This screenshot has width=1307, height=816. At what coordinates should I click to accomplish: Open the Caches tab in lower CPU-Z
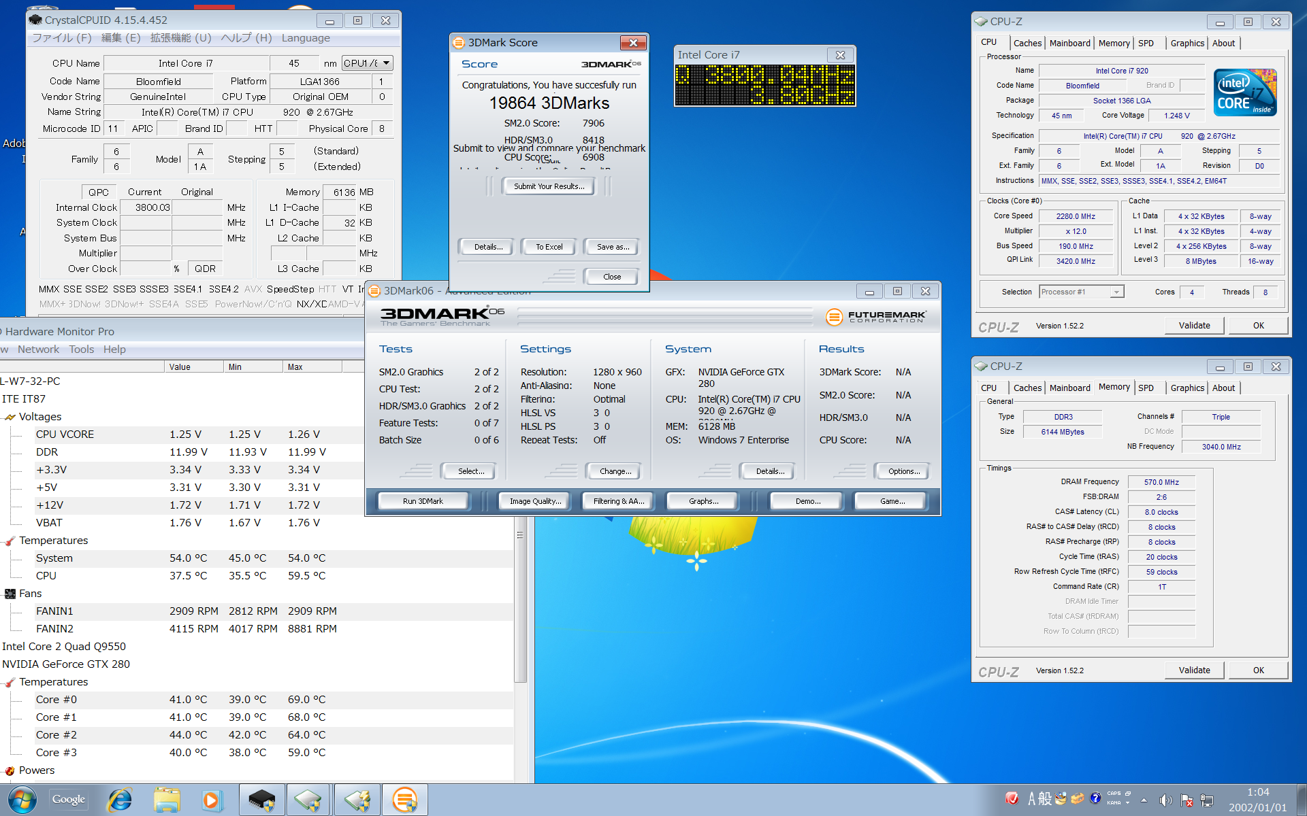[x=1027, y=388]
